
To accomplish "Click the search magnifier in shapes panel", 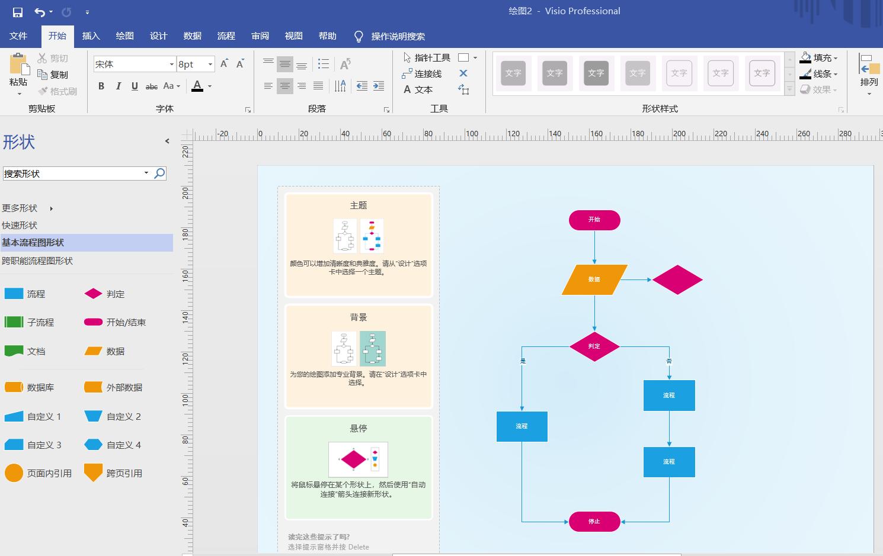I will click(159, 173).
